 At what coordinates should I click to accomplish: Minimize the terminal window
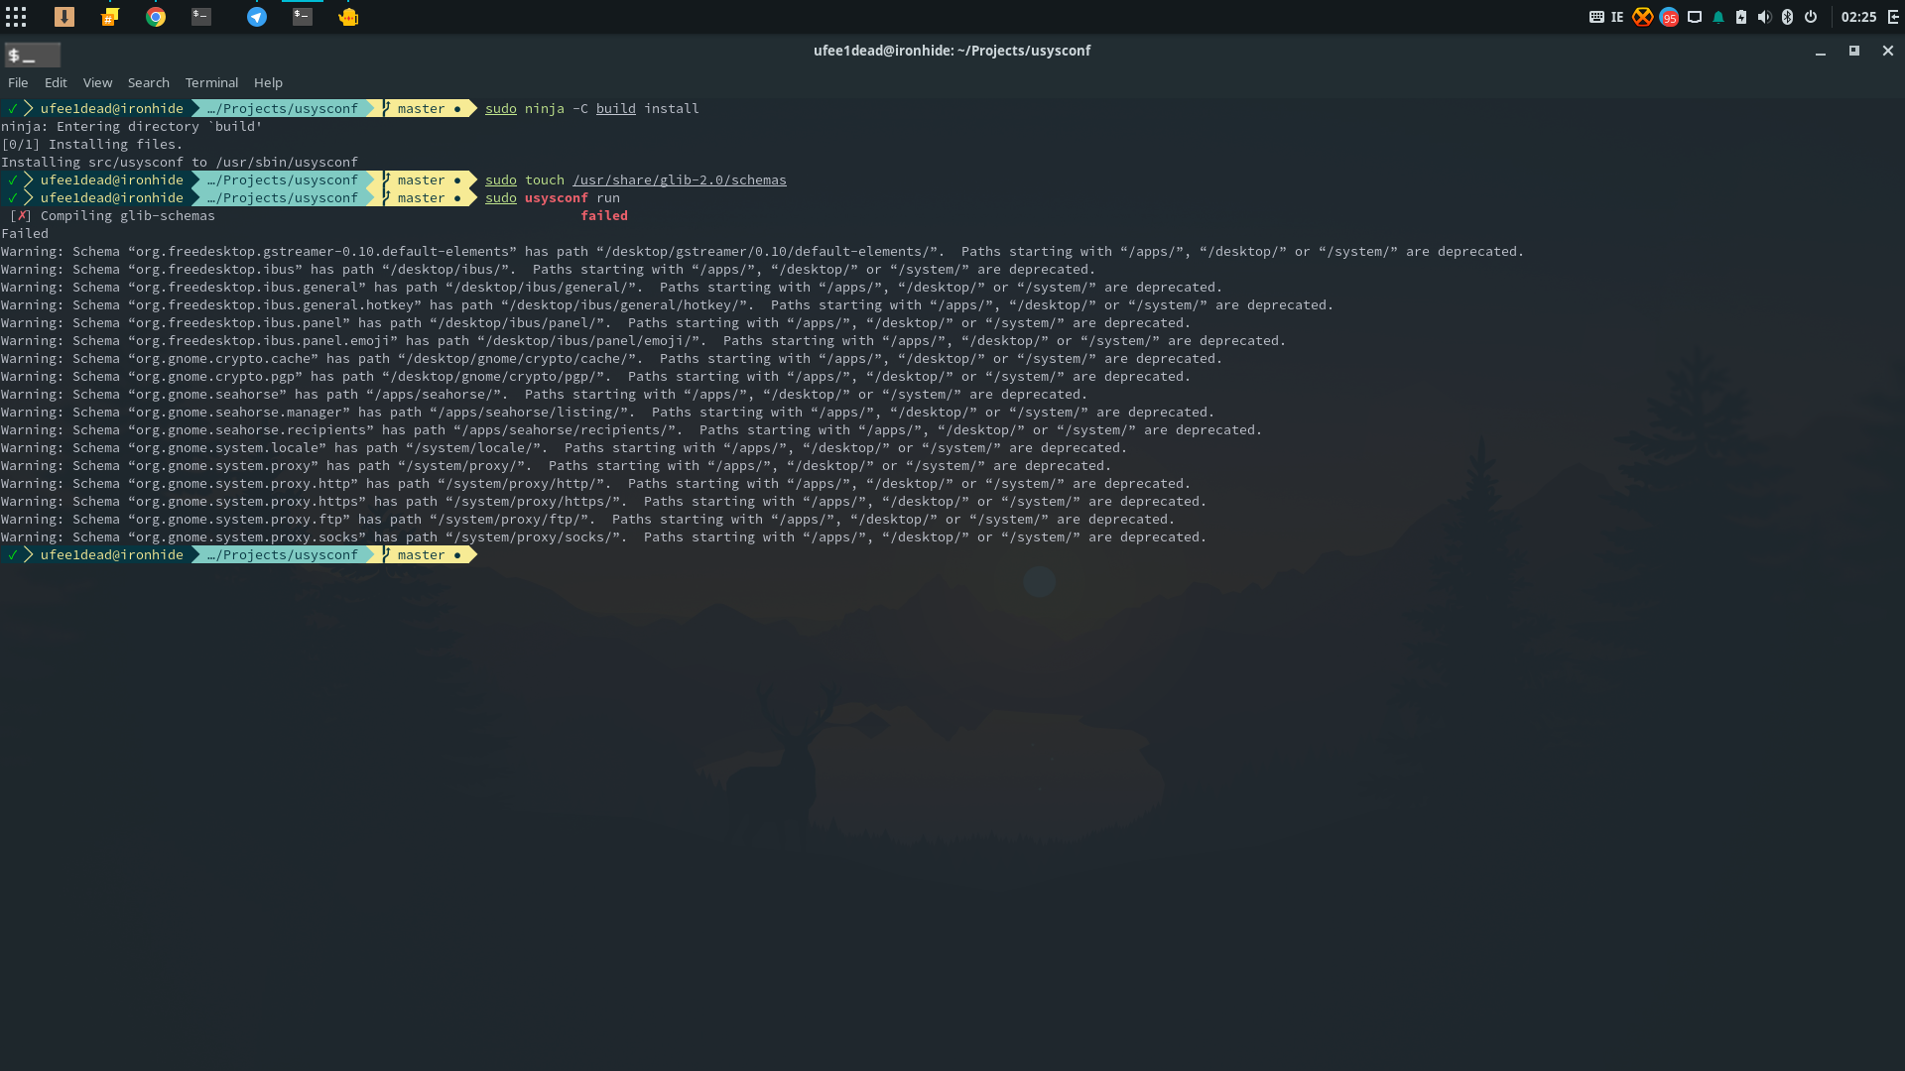click(x=1821, y=51)
